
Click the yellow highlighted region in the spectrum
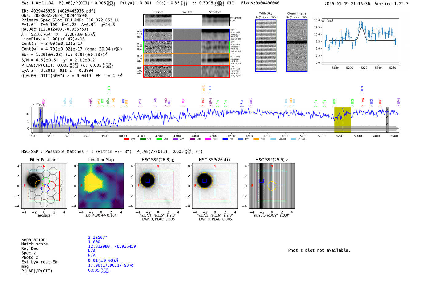tap(343, 119)
